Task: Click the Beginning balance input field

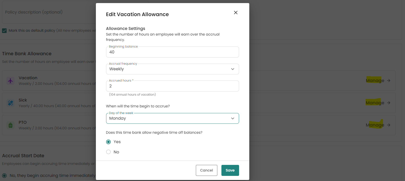Action: [x=172, y=52]
